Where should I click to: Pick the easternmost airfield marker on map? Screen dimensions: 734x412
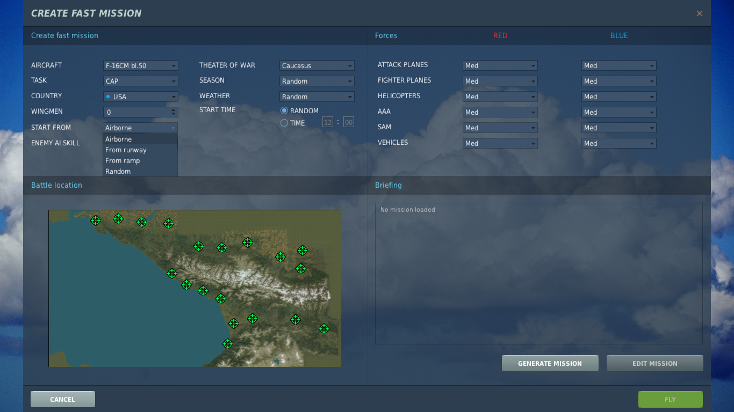click(x=324, y=329)
